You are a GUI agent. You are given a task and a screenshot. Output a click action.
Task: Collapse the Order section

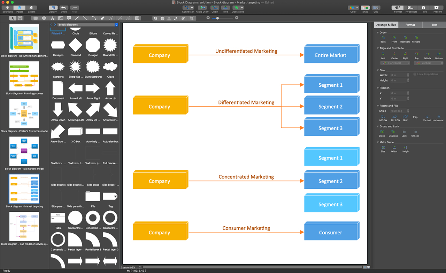[378, 32]
